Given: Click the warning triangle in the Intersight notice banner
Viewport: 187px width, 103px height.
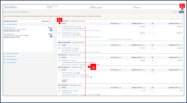Looking at the screenshot, I should [5, 16].
